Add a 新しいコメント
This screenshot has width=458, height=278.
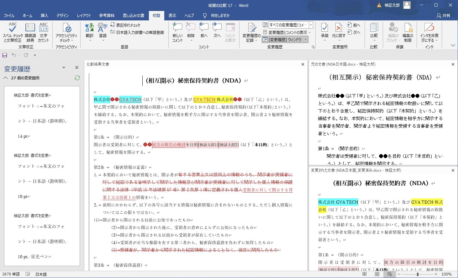coord(177,32)
